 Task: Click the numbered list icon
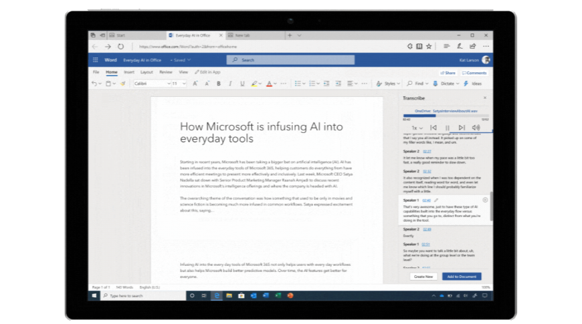[x=312, y=84]
